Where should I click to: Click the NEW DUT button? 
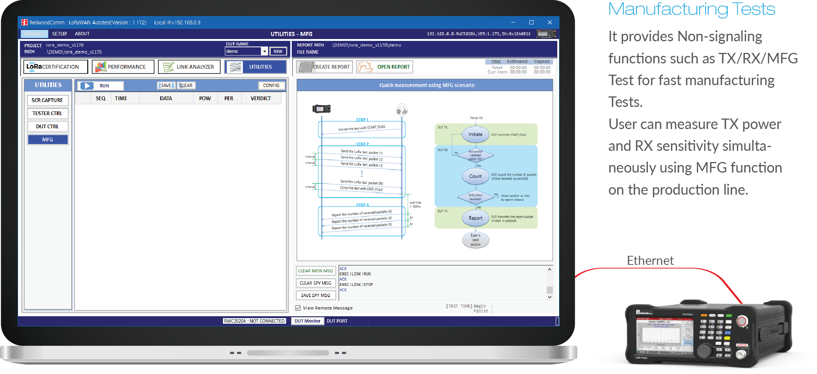[x=278, y=51]
